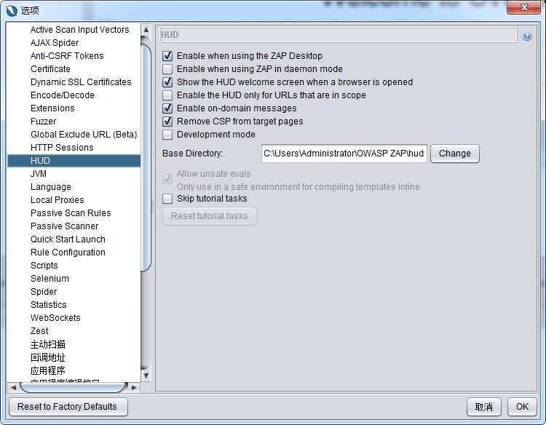The width and height of the screenshot is (546, 425).
Task: Enable Development mode checkbox
Action: click(167, 135)
